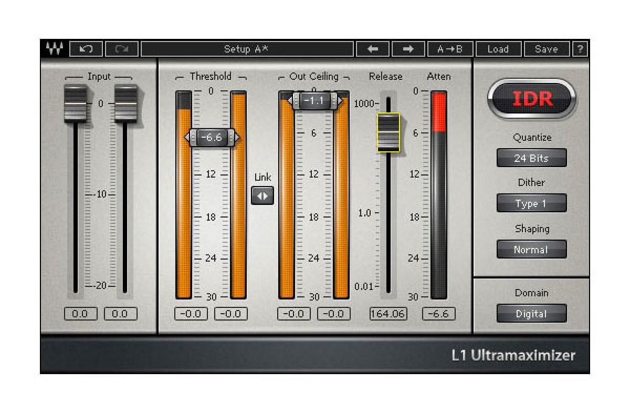Click the Load button
This screenshot has width=630, height=413.
pos(498,49)
